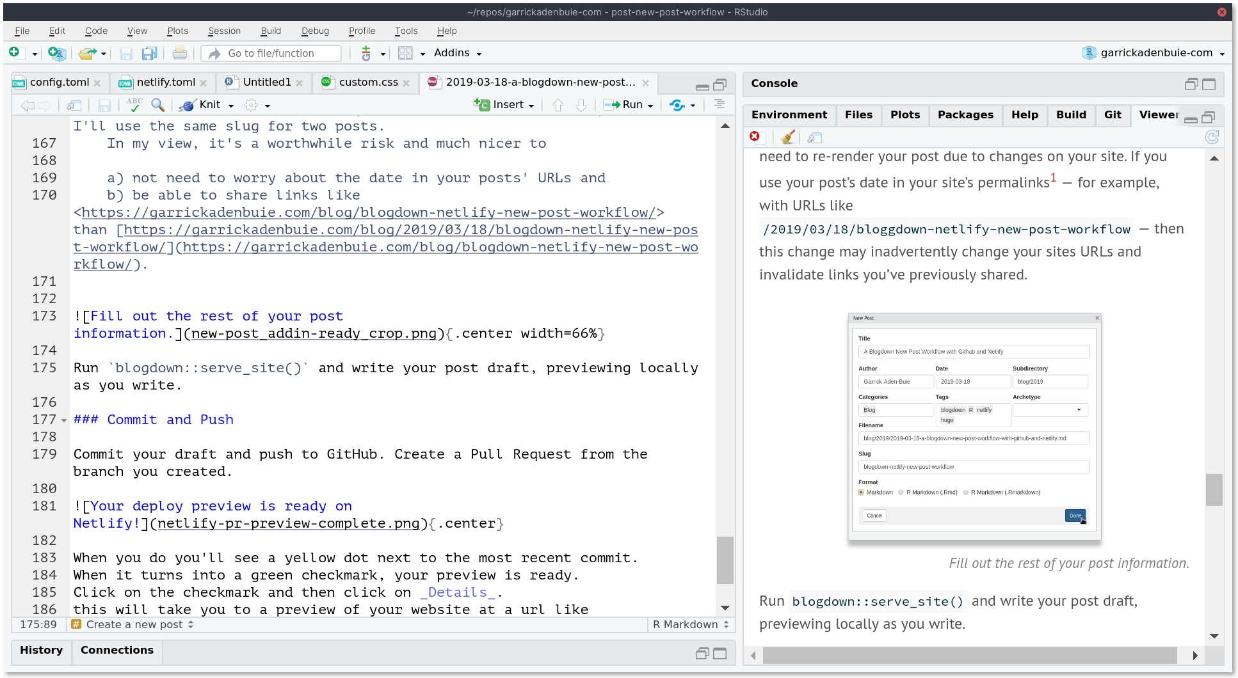
Task: Clear the Viewer with the broom icon
Action: pyautogui.click(x=788, y=137)
